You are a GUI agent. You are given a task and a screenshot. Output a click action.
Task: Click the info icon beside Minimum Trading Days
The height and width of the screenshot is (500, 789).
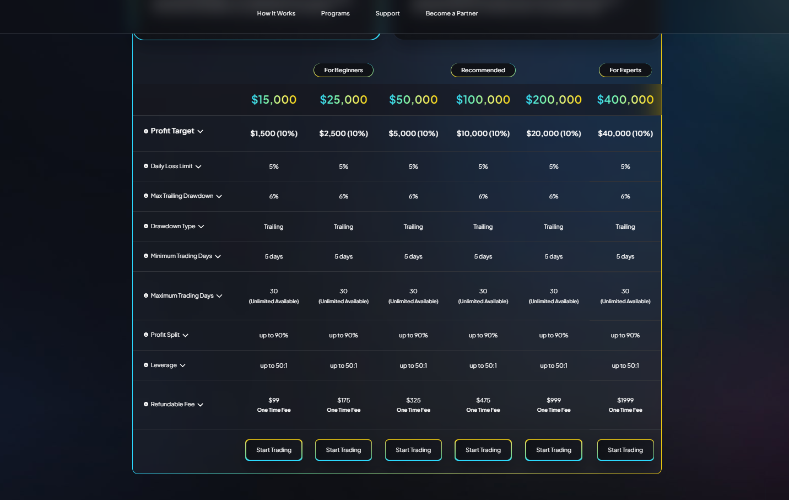(x=146, y=256)
